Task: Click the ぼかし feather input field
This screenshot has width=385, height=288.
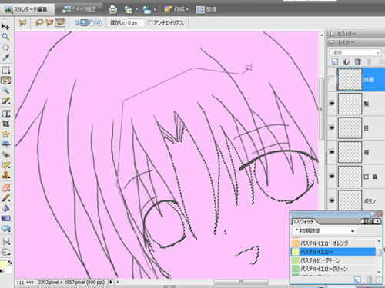Action: (x=135, y=23)
